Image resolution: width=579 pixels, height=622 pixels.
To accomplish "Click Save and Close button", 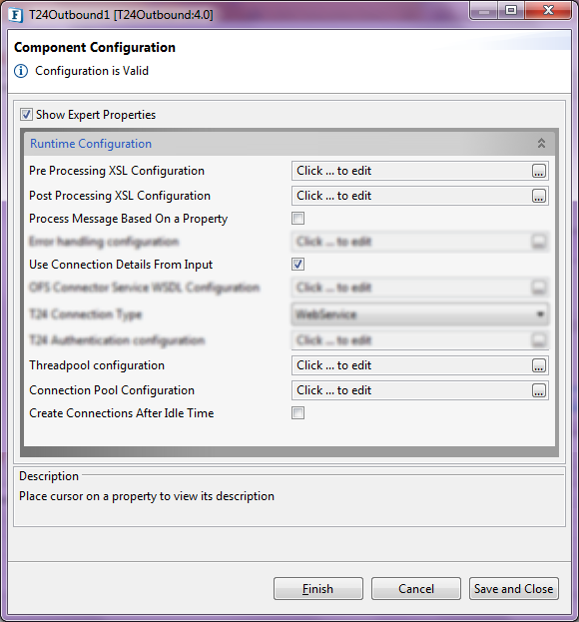I will pos(514,589).
